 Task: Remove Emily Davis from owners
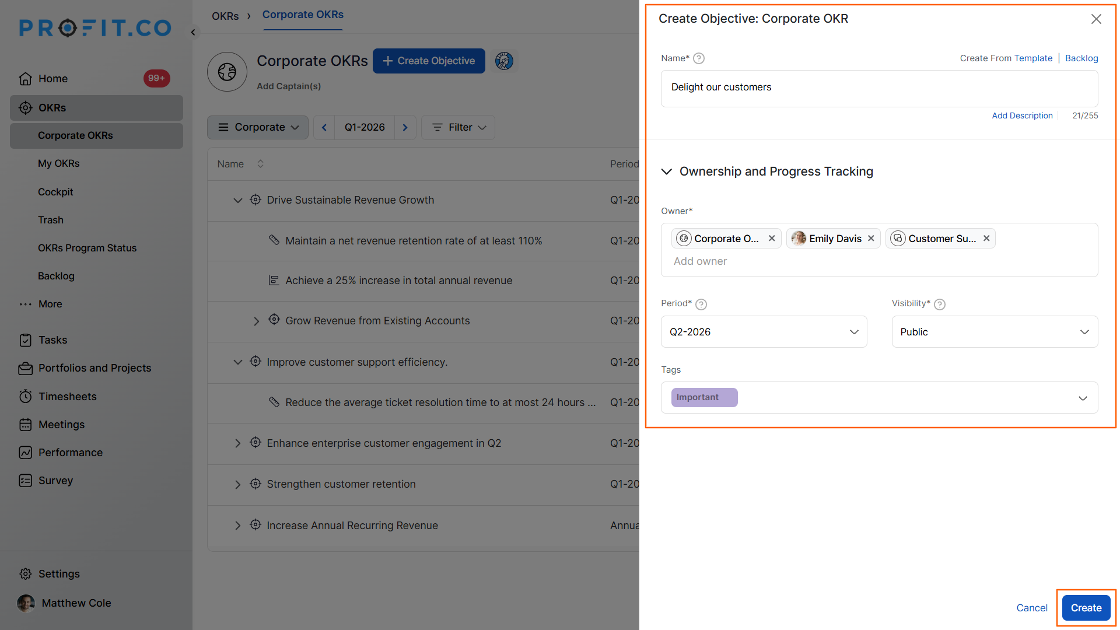click(x=871, y=239)
